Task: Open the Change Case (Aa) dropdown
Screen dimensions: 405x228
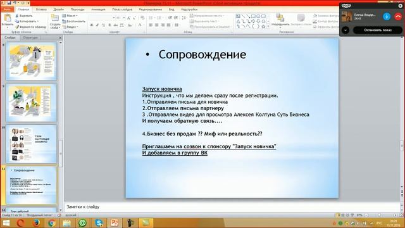Action: (130, 25)
